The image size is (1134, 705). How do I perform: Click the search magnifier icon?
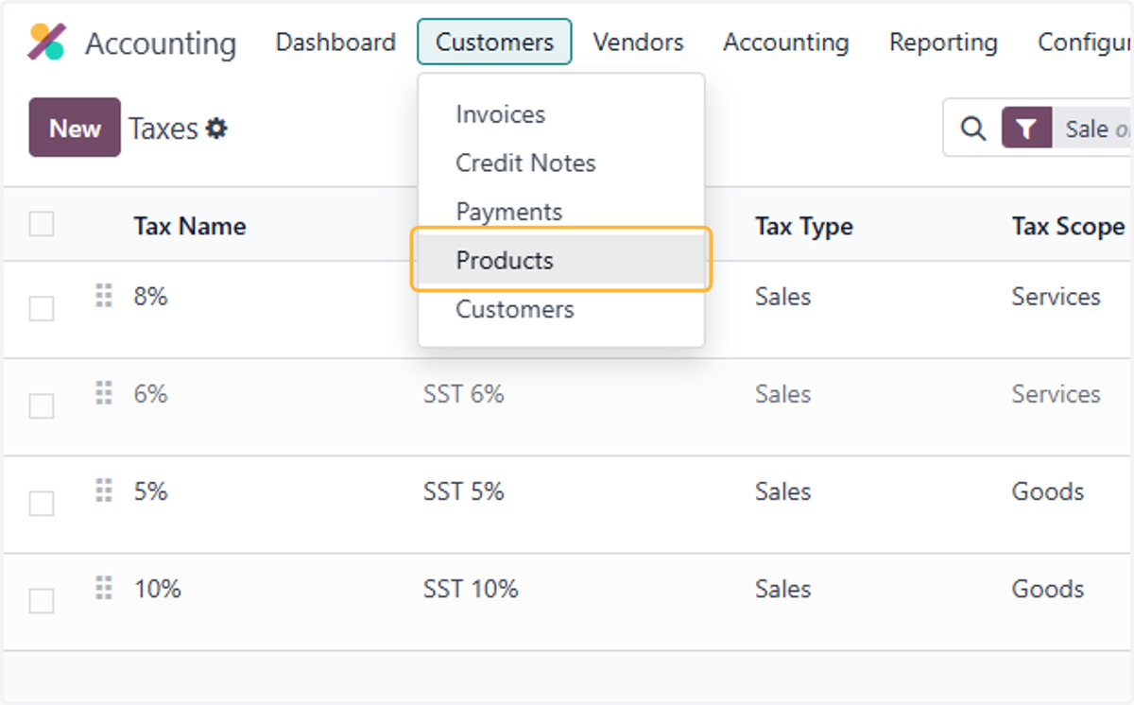click(972, 129)
